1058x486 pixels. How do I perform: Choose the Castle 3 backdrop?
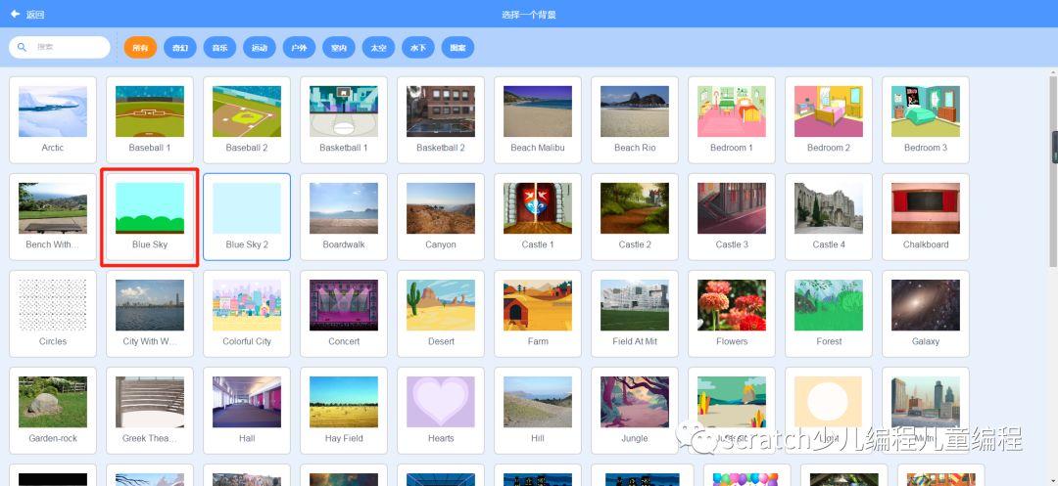pyautogui.click(x=732, y=217)
